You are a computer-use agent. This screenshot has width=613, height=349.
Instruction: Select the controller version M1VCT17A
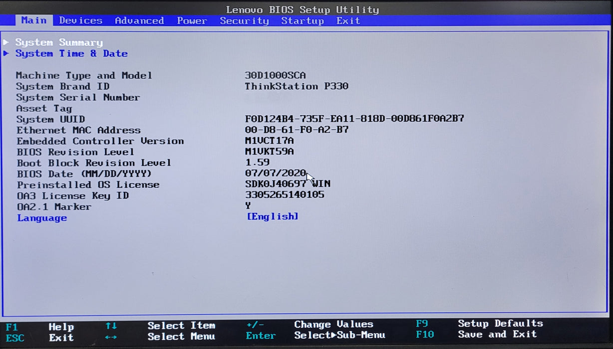[x=269, y=141]
